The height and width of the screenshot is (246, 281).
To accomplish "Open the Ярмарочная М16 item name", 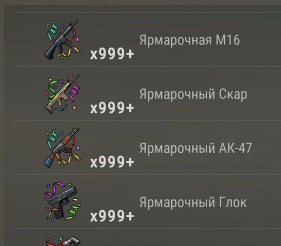I will coord(190,40).
